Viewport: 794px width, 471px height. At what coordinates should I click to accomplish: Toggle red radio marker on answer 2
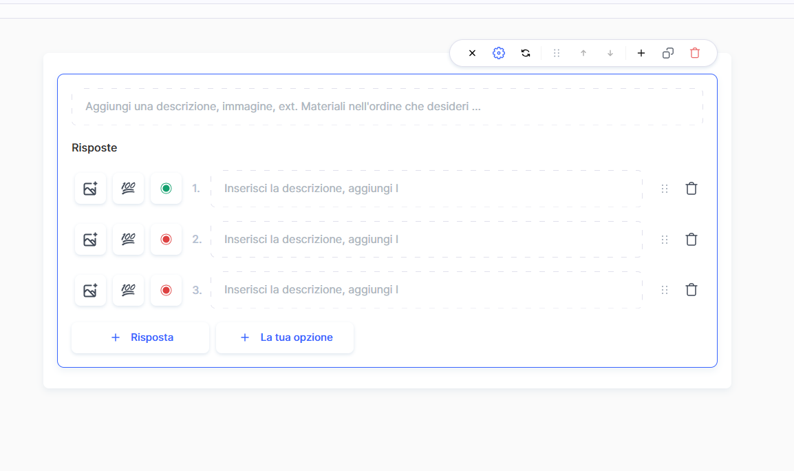166,240
